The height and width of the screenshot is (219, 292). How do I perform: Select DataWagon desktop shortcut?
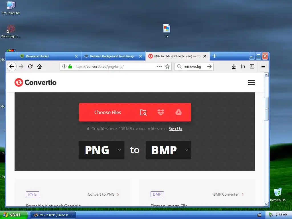coord(11,31)
